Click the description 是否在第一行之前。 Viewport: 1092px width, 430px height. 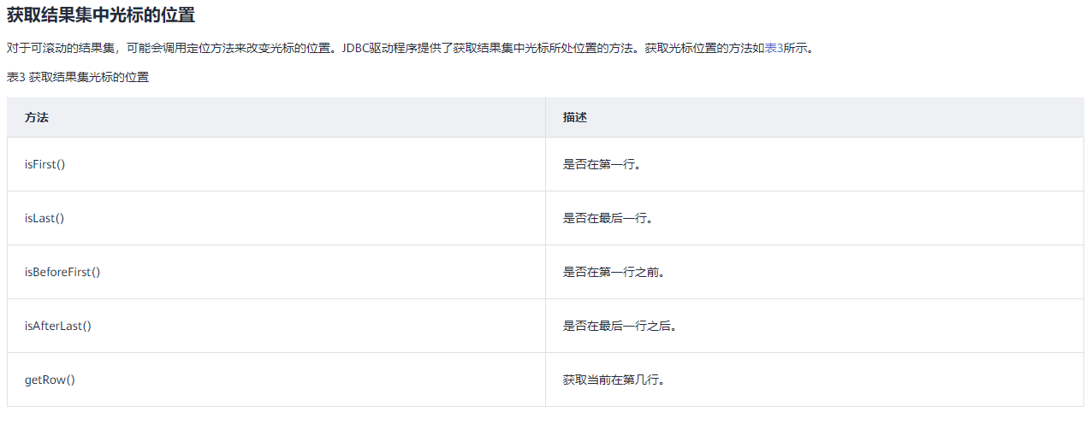point(614,272)
